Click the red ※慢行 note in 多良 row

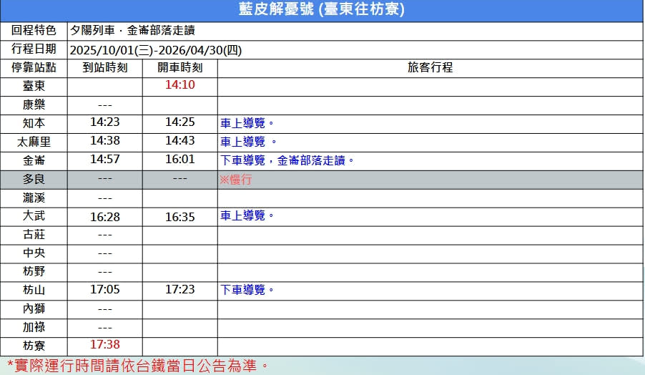coord(235,179)
